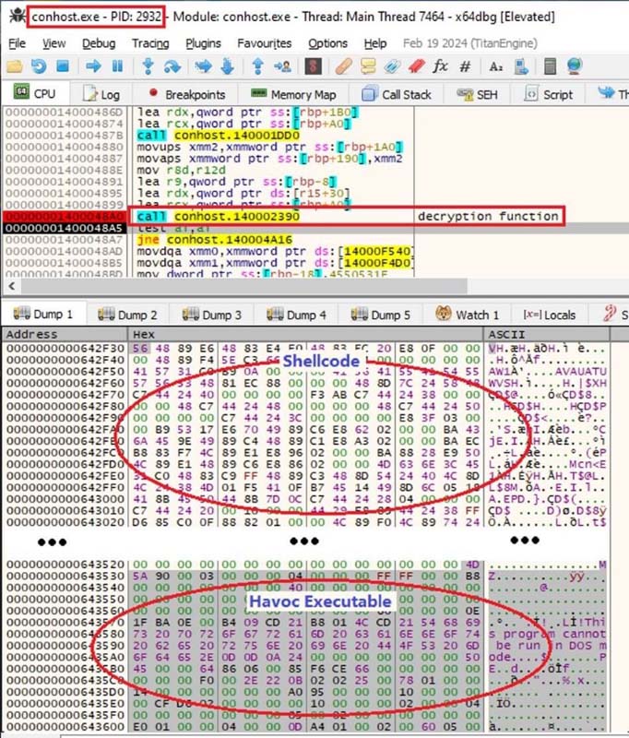Image resolution: width=629 pixels, height=738 pixels.
Task: Select the 'call conhost.140001DD0' instruction
Action: pos(219,136)
